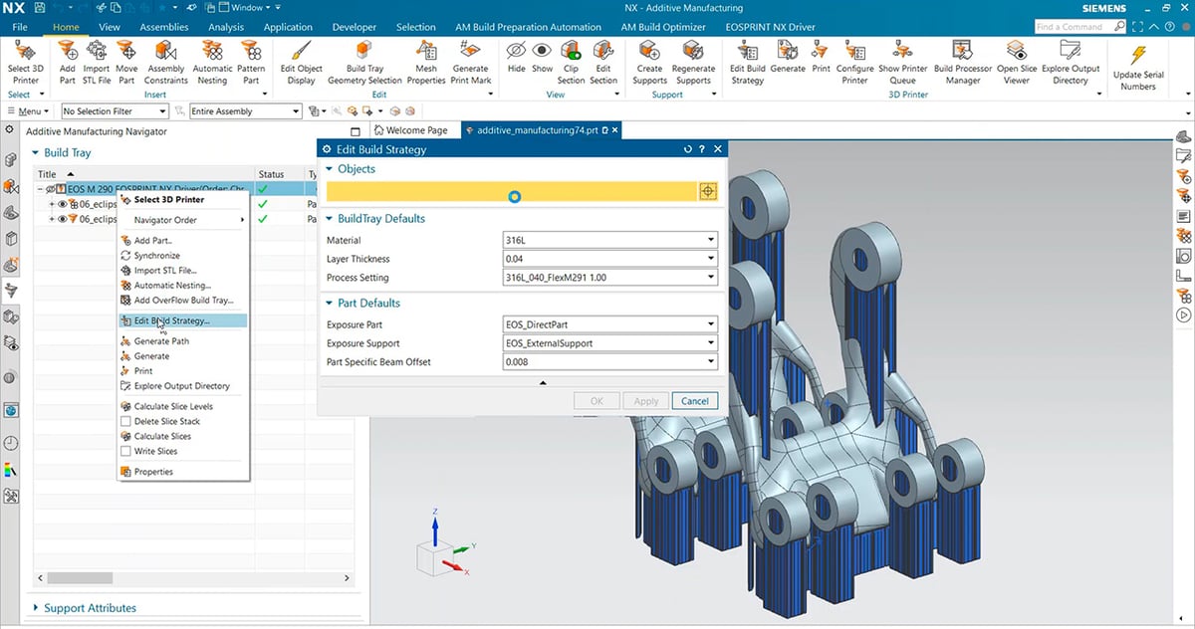Click the Title column header
This screenshot has height=629, width=1195.
144,174
